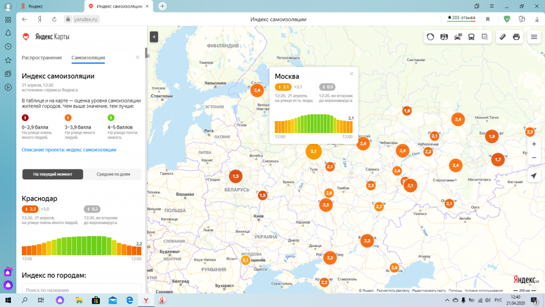Open link Описание проекта: индекс самоизоляции
This screenshot has width=545, height=307.
click(69, 150)
